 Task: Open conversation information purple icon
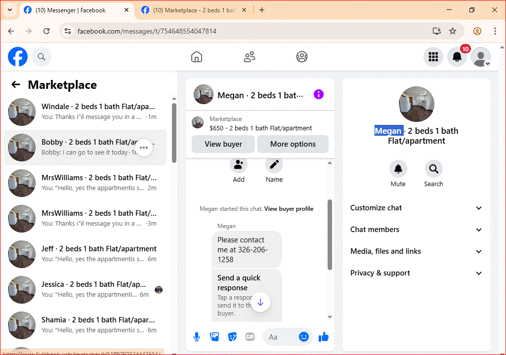coord(319,94)
